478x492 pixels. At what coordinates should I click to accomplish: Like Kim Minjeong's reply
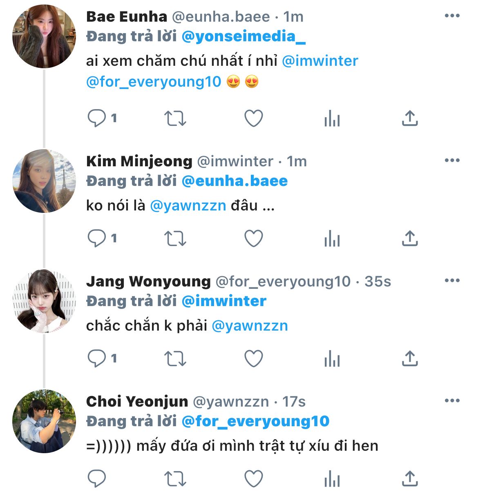253,239
